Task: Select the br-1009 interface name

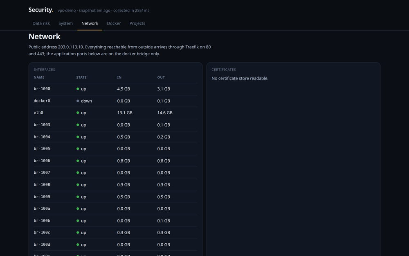Action: [42, 197]
